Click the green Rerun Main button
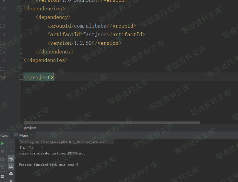 coord(3,143)
